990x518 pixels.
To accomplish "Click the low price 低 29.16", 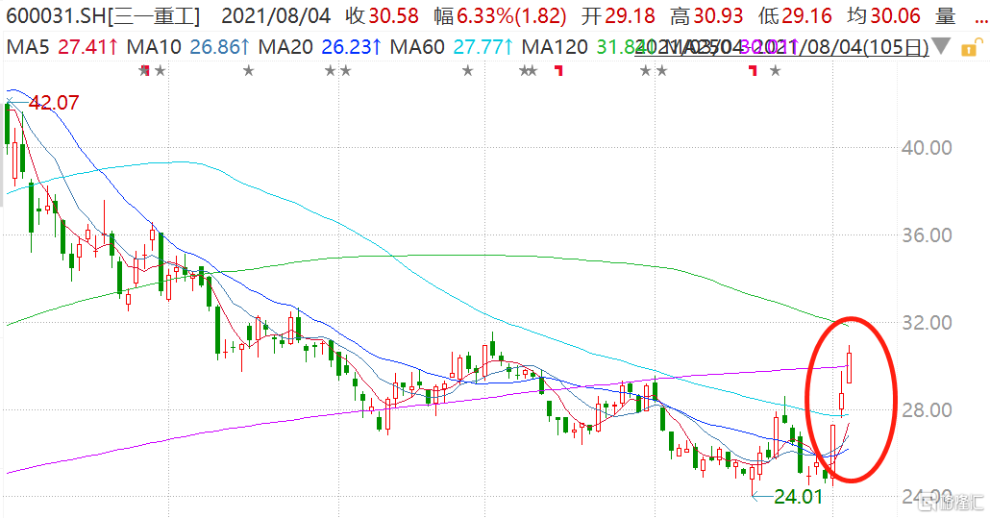I will point(795,15).
